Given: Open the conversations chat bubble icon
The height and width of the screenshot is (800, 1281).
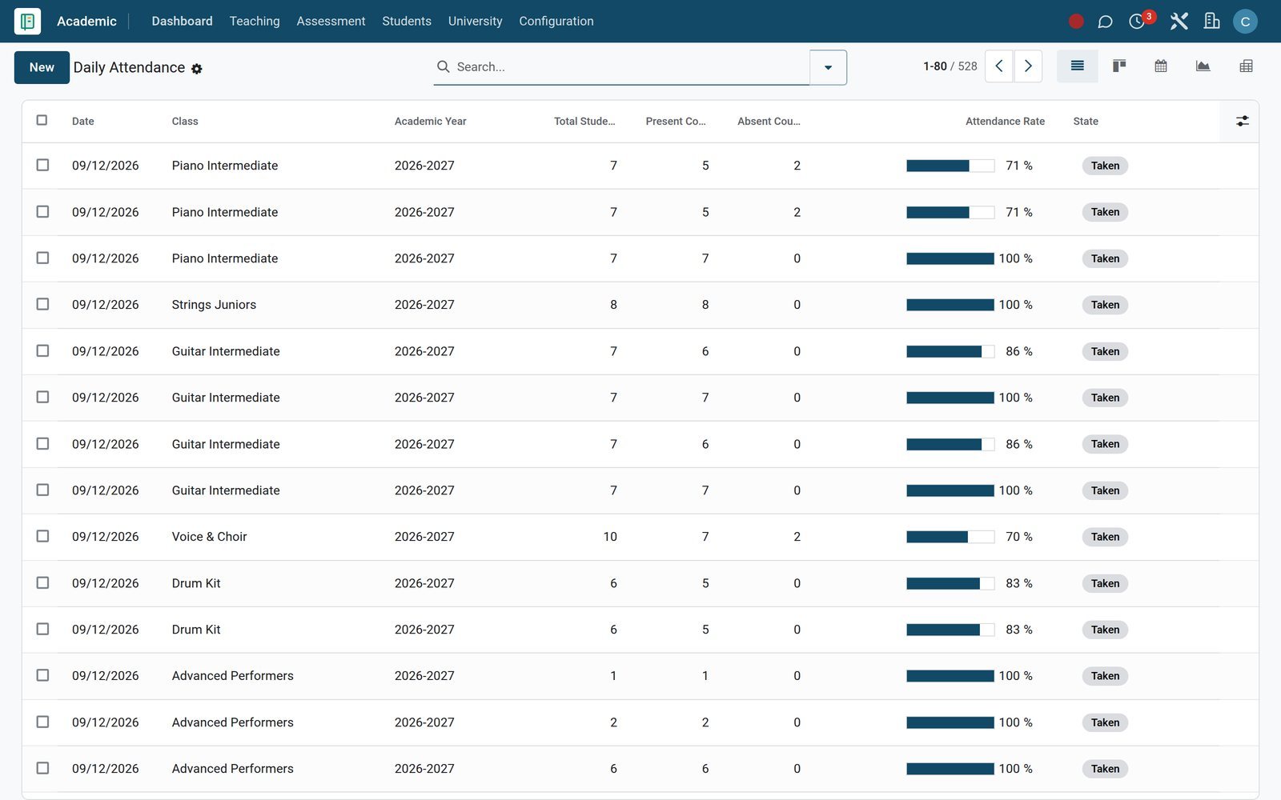Looking at the screenshot, I should point(1105,22).
